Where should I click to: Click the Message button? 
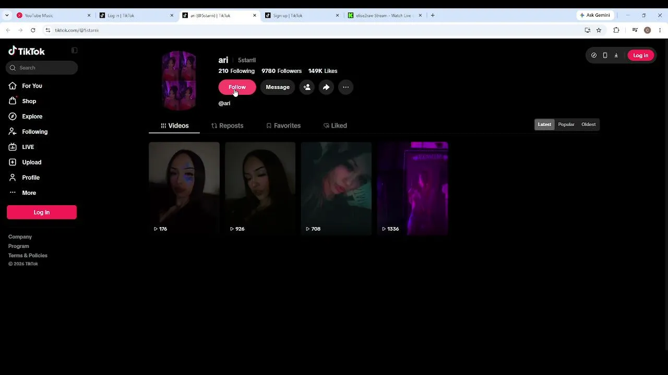pos(278,87)
